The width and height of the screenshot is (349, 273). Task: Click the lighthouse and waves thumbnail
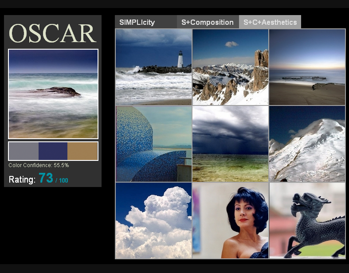tap(153, 67)
